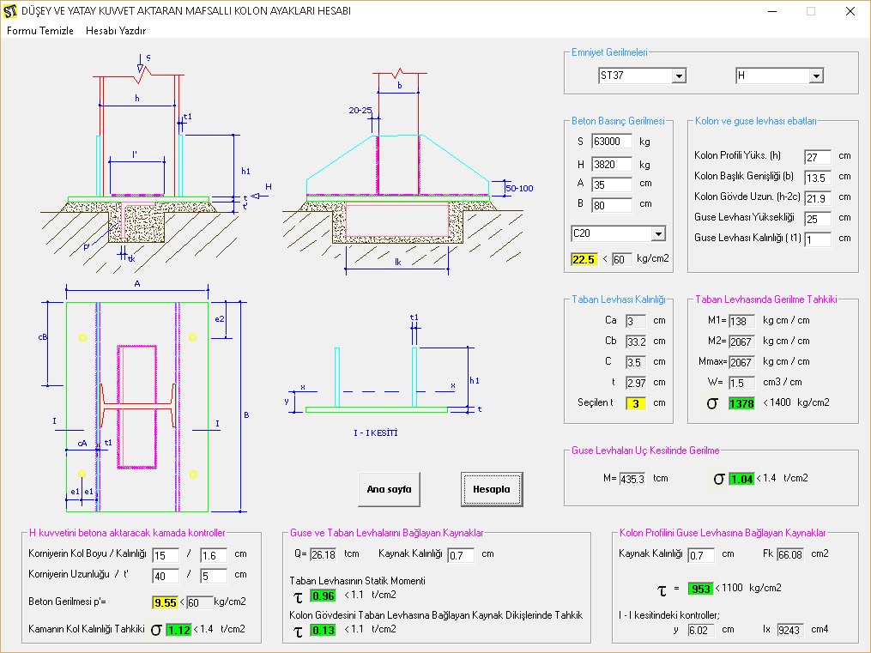This screenshot has width=871, height=653.
Task: Click the M2 field showing 2067
Action: pos(741,342)
